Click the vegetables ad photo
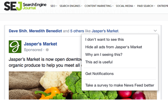 (45, 86)
